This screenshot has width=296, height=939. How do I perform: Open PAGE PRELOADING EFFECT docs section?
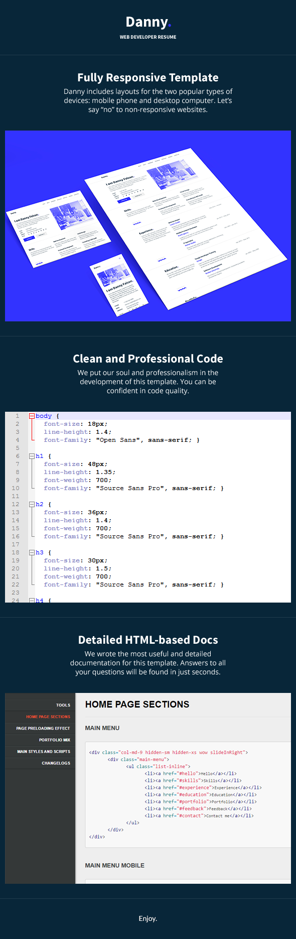[43, 728]
